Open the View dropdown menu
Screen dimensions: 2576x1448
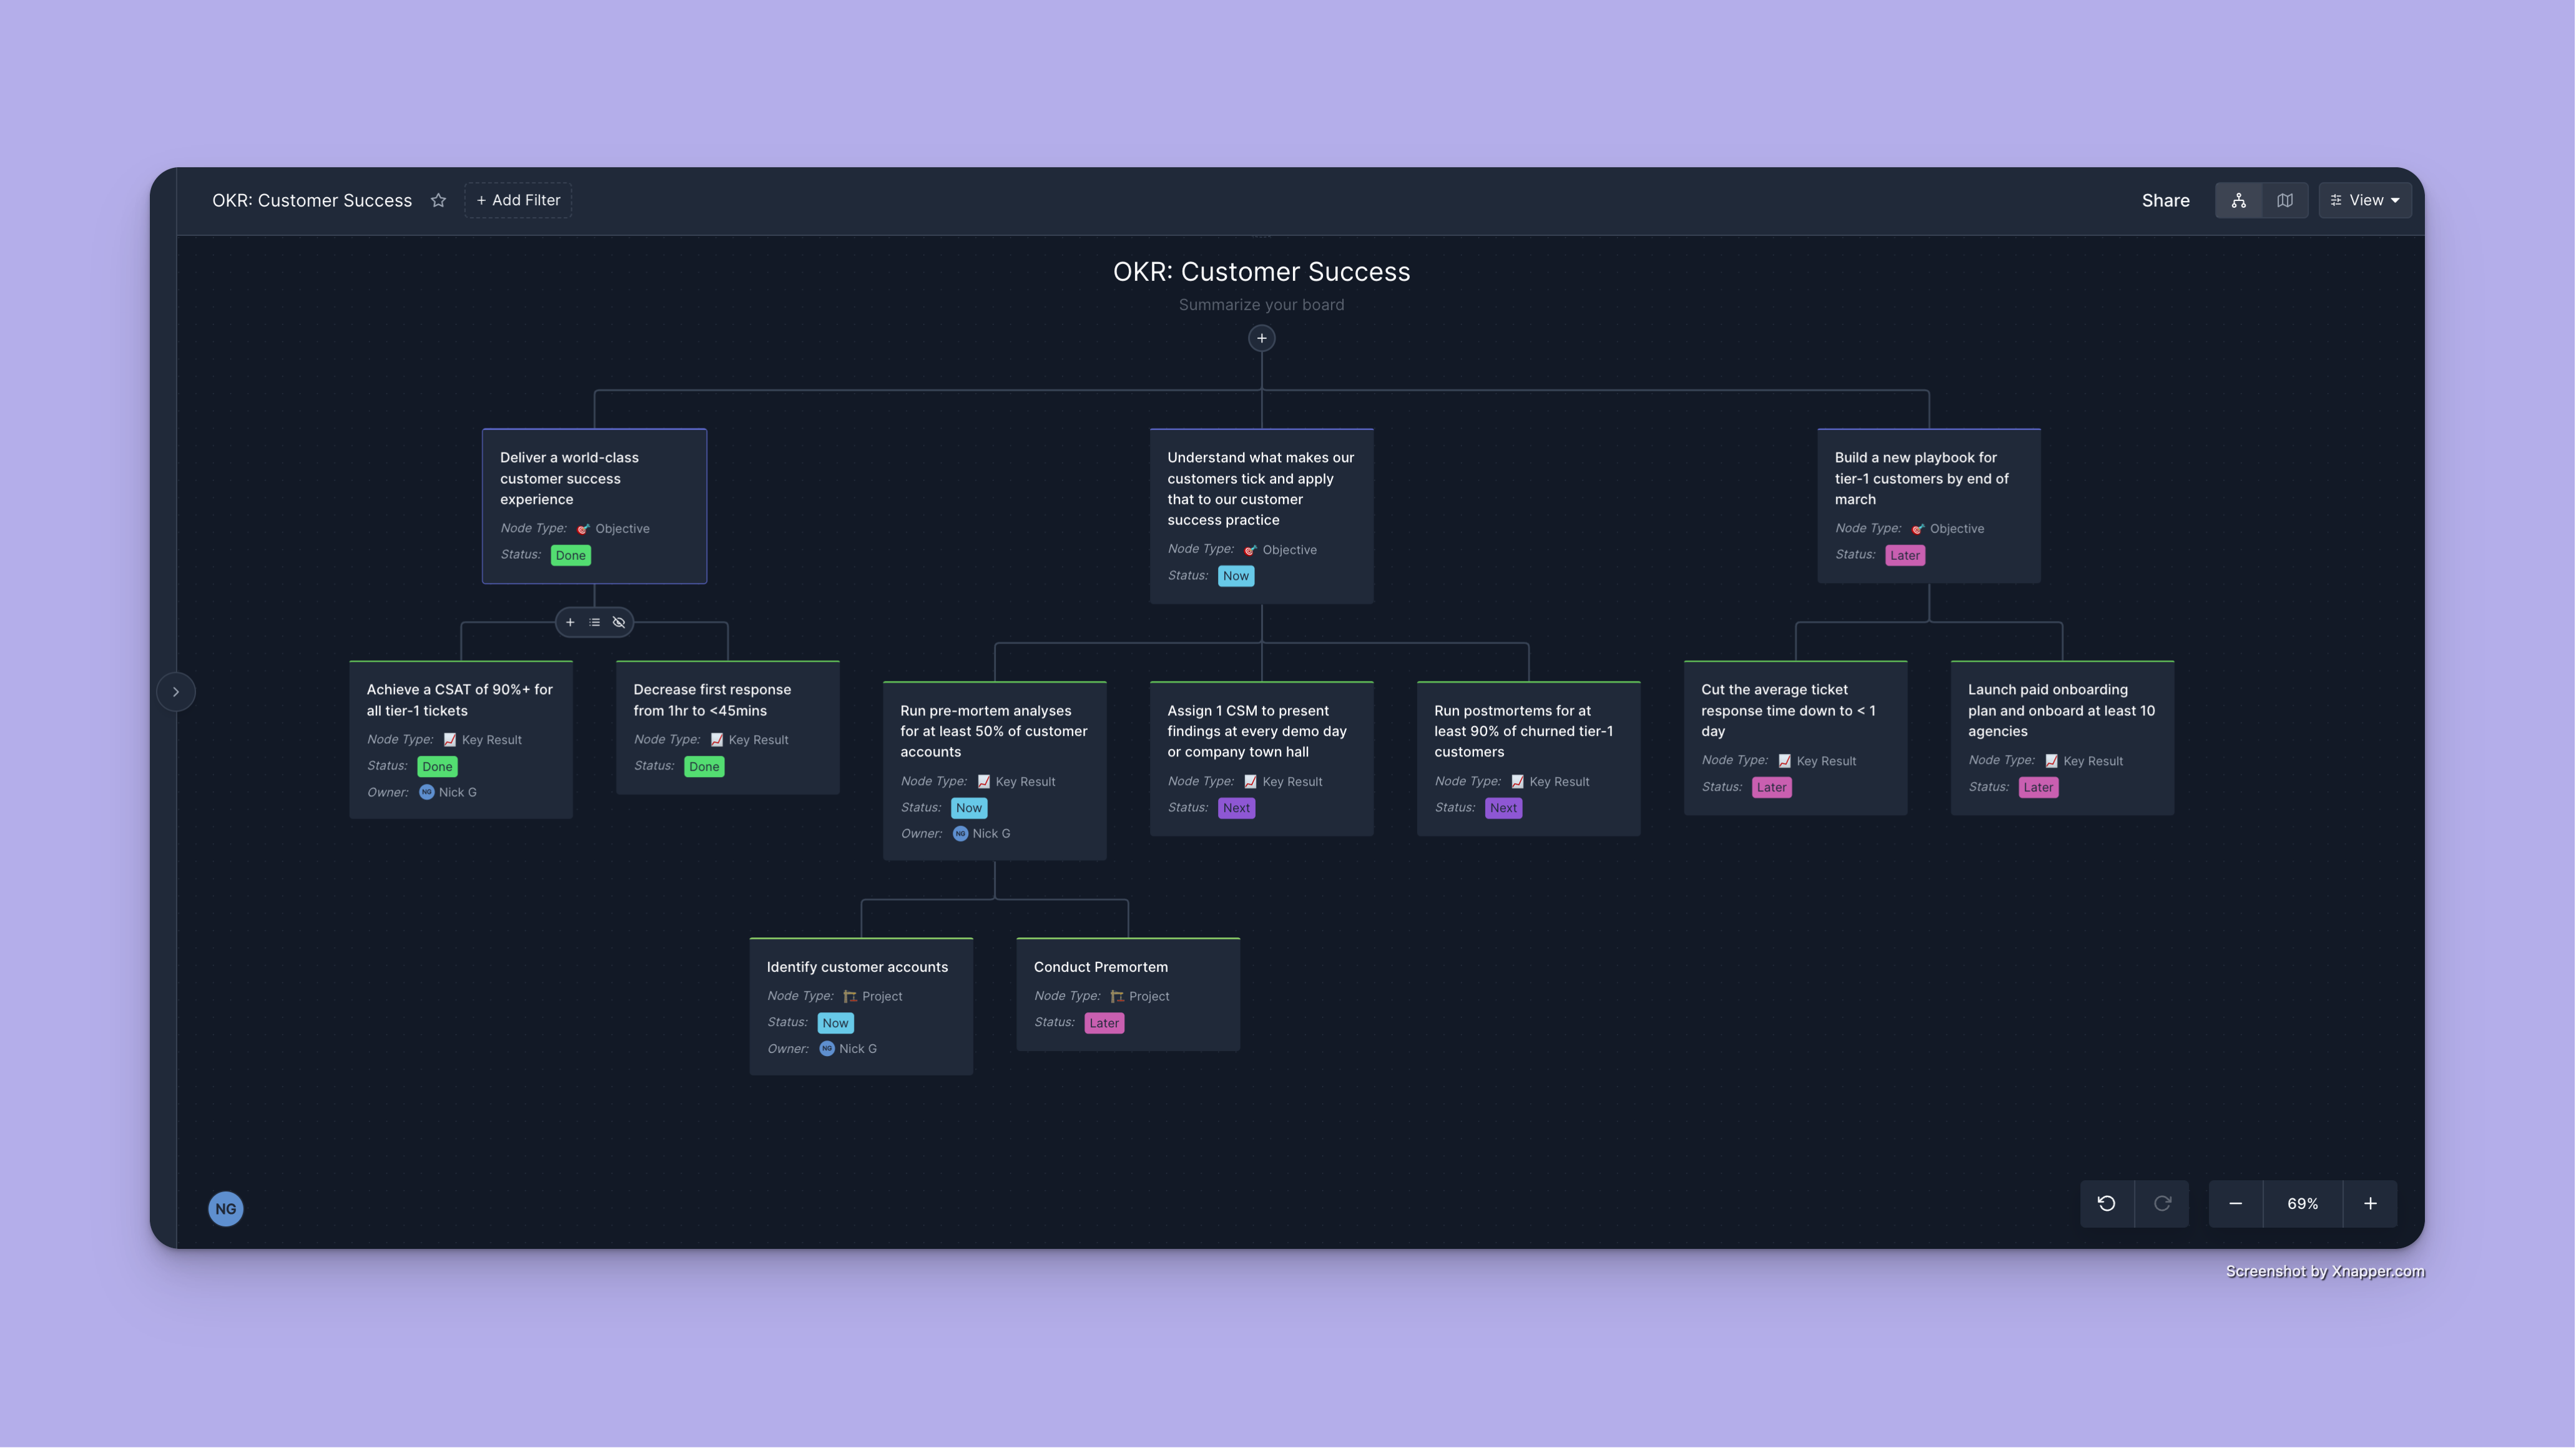click(x=2364, y=200)
